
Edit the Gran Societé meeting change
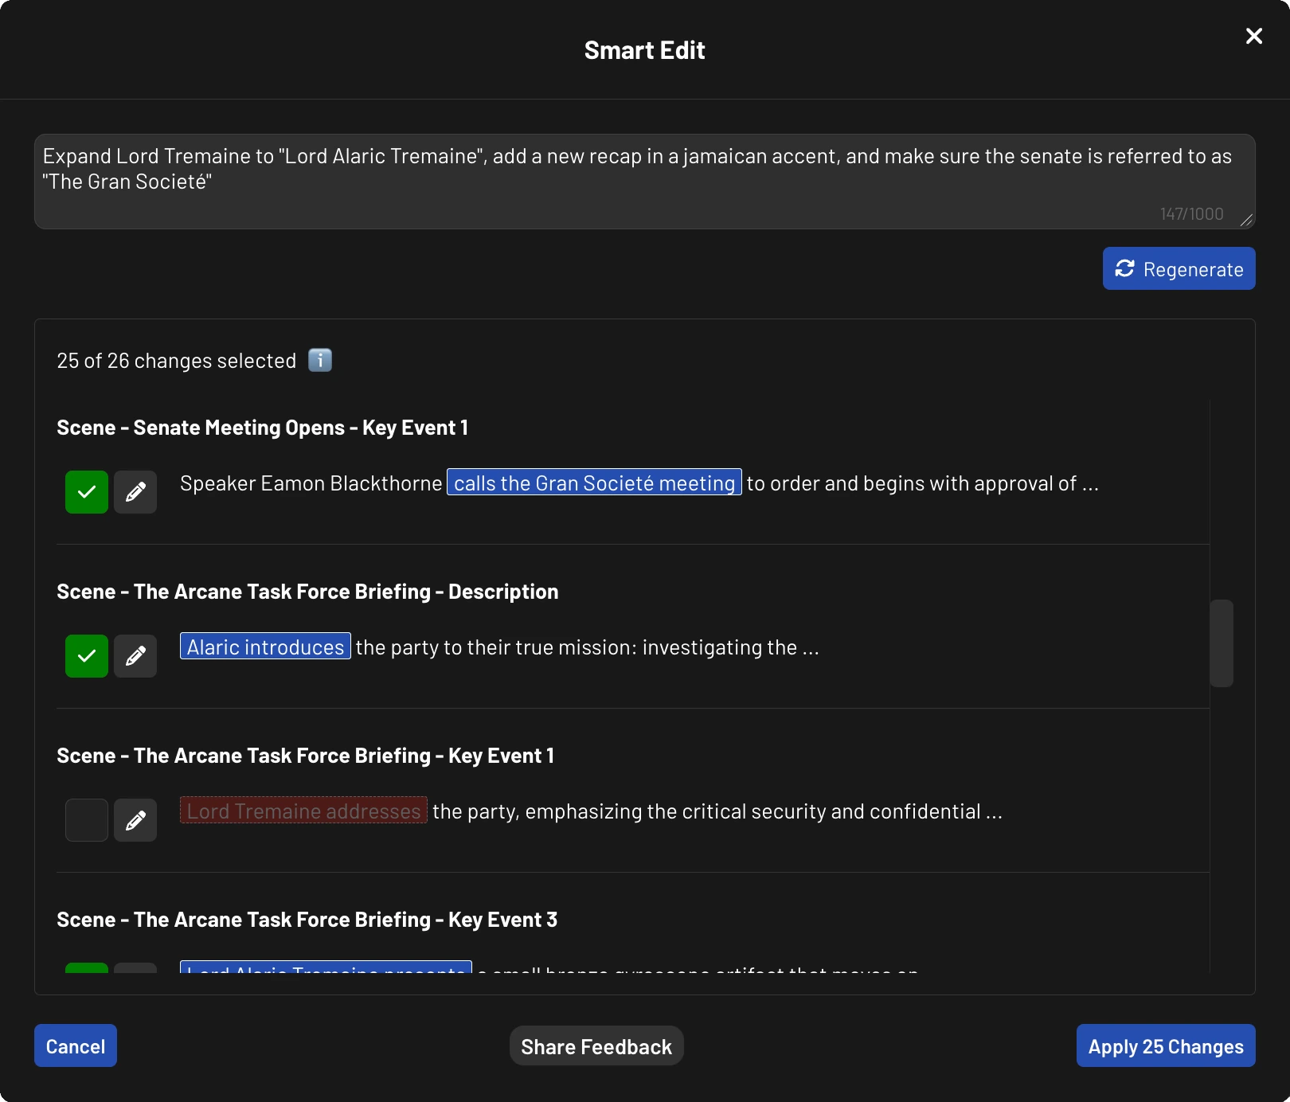click(x=135, y=492)
